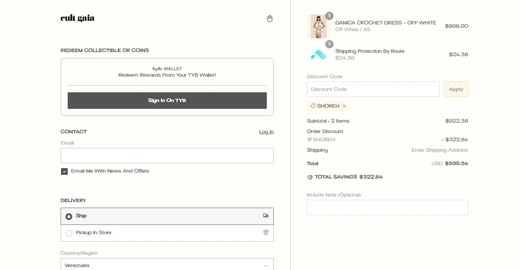Click the Include Note text box

pos(387,208)
